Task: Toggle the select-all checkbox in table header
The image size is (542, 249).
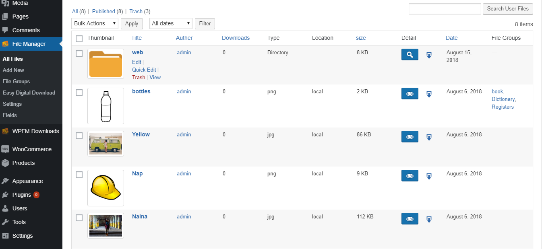Action: click(79, 38)
